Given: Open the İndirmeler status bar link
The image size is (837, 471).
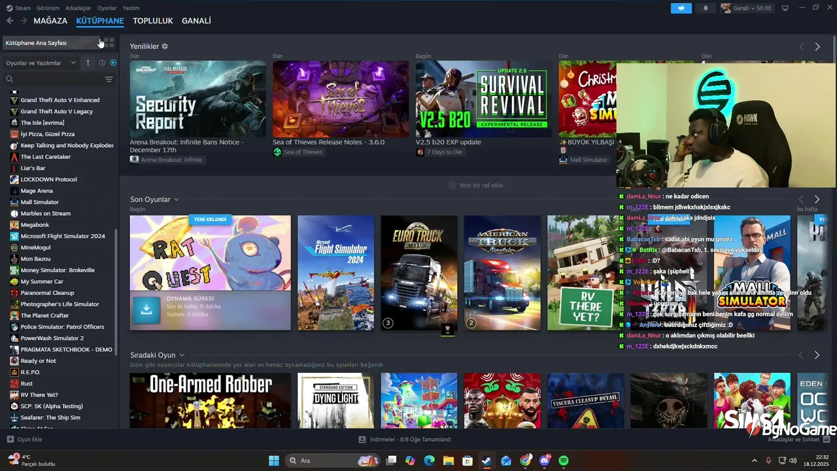Looking at the screenshot, I should (x=405, y=440).
